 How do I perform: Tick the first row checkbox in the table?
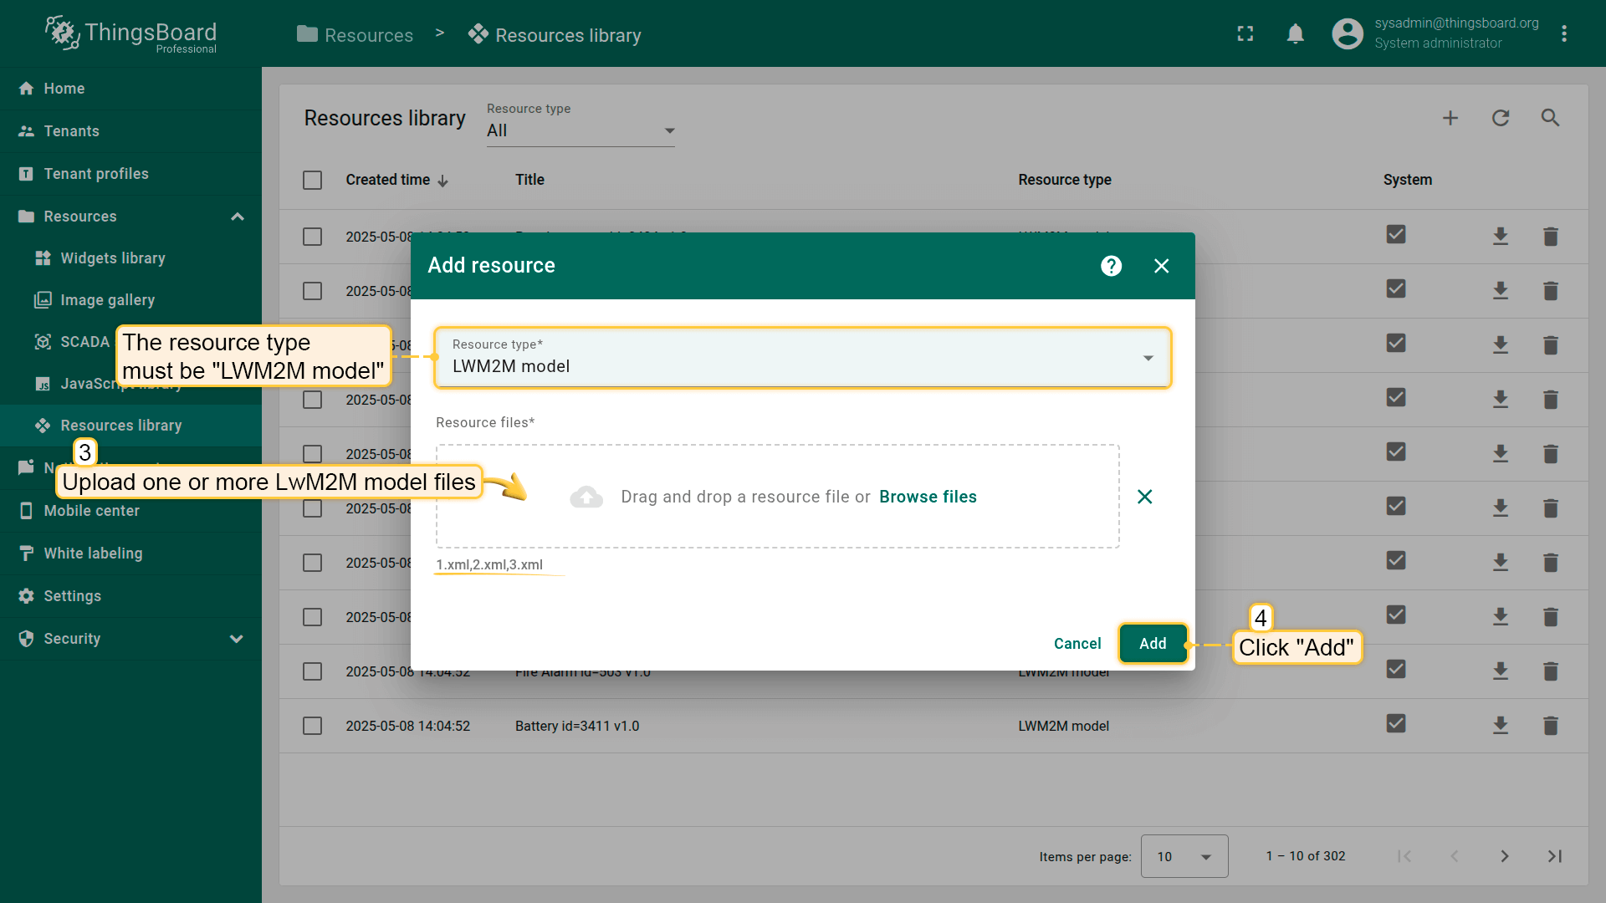click(312, 237)
